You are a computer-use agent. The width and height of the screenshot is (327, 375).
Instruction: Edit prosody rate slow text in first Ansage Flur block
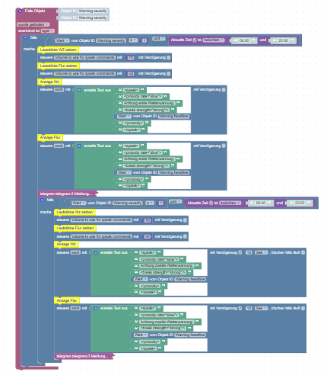point(143,152)
